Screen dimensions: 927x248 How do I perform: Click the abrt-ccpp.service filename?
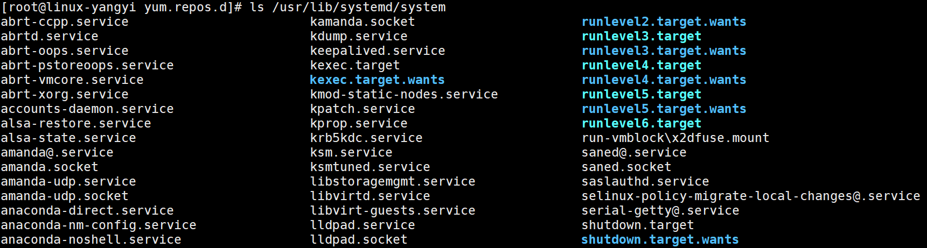tap(65, 22)
